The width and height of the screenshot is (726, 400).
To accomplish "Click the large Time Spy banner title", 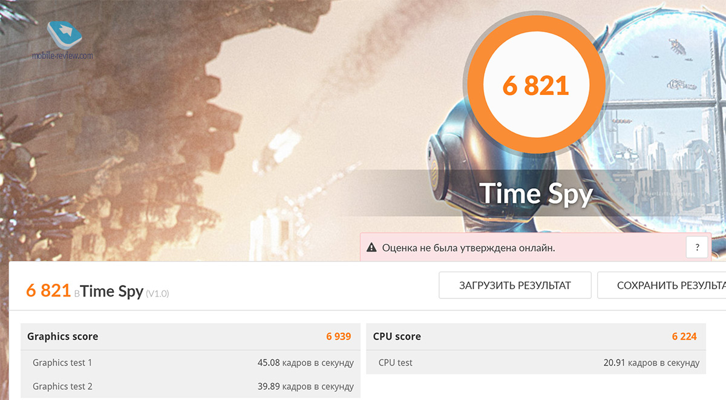I will click(x=536, y=194).
